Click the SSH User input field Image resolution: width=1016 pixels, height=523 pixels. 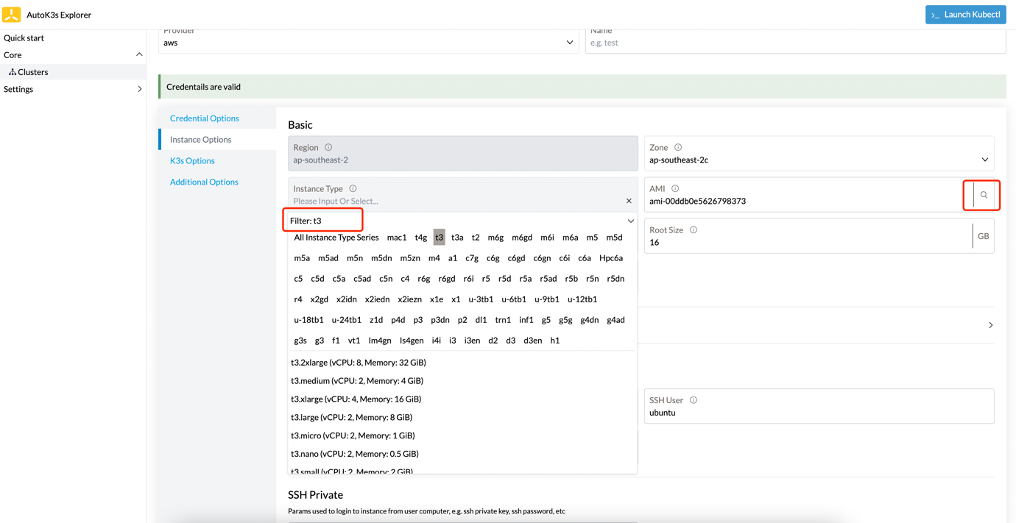click(x=819, y=406)
